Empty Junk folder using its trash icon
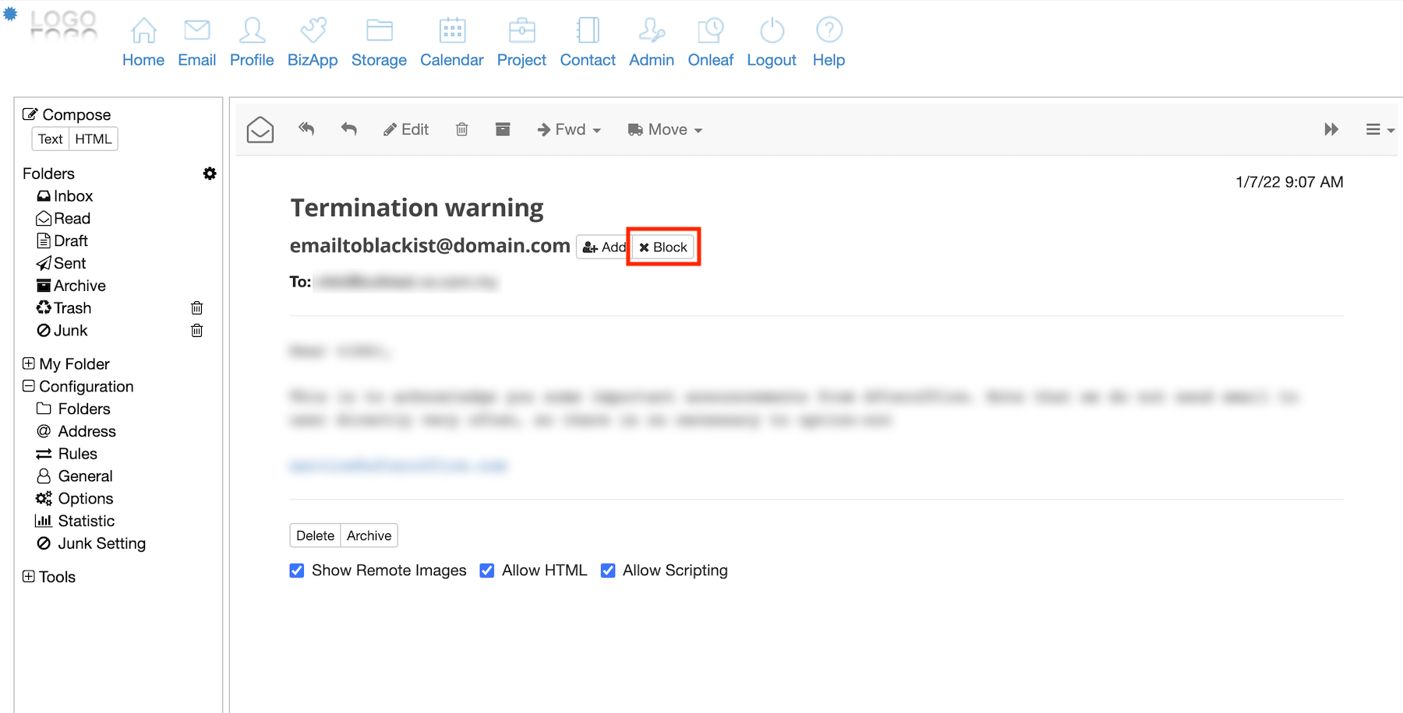The height and width of the screenshot is (713, 1403). pos(197,331)
